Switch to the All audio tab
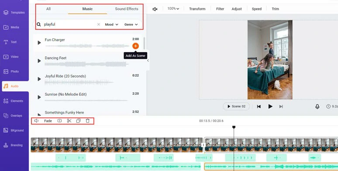Screen dimensions: 338x171 point(48,9)
